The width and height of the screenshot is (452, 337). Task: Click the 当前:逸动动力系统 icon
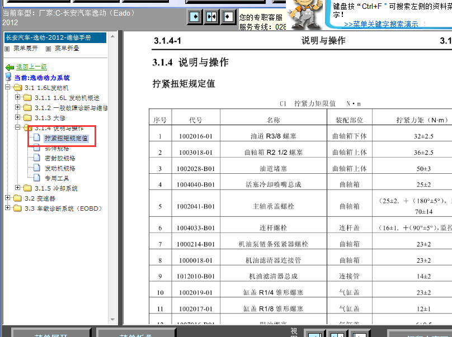[8, 77]
